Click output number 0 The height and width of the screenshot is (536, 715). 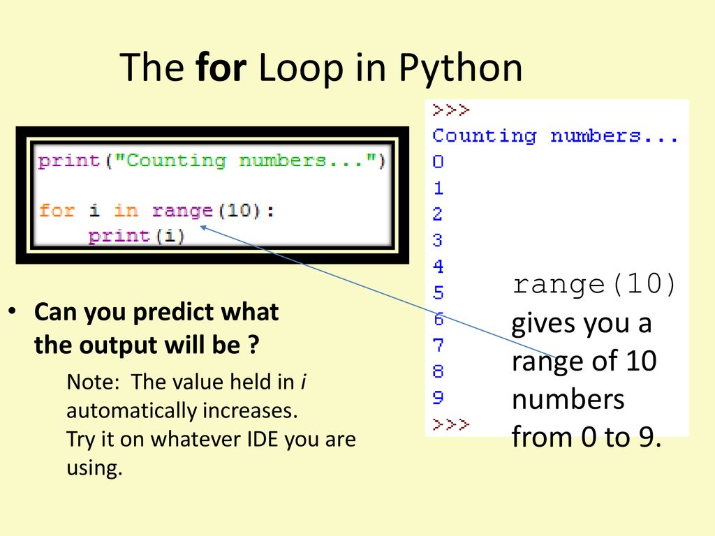(x=438, y=161)
